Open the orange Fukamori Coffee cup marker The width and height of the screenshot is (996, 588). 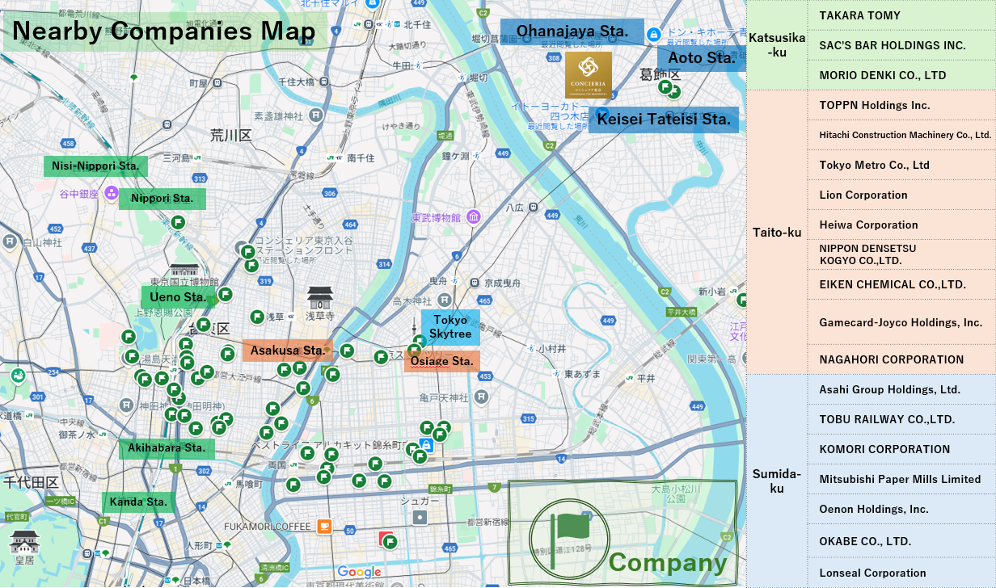point(324,527)
